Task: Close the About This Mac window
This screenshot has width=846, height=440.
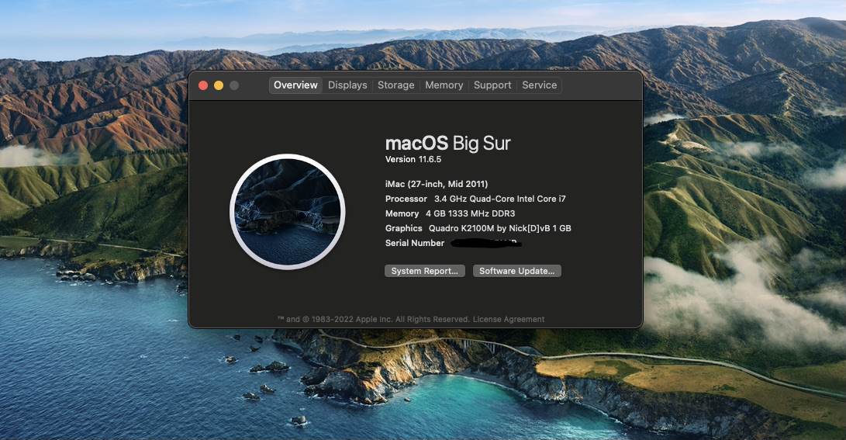Action: [x=203, y=85]
